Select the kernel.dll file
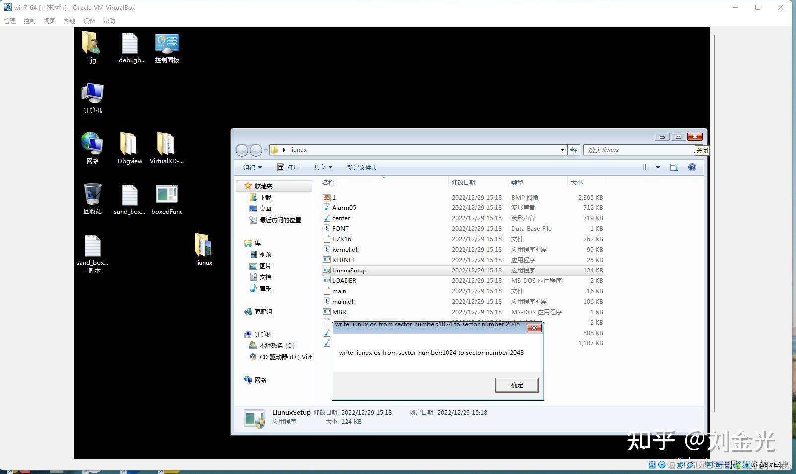 click(463, 249)
